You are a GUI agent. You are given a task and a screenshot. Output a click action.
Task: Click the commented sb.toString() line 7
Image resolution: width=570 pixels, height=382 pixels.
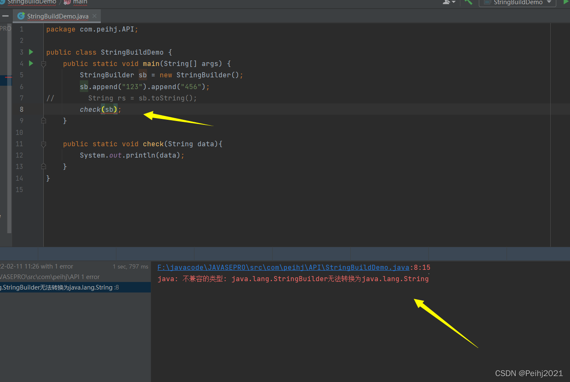click(142, 98)
